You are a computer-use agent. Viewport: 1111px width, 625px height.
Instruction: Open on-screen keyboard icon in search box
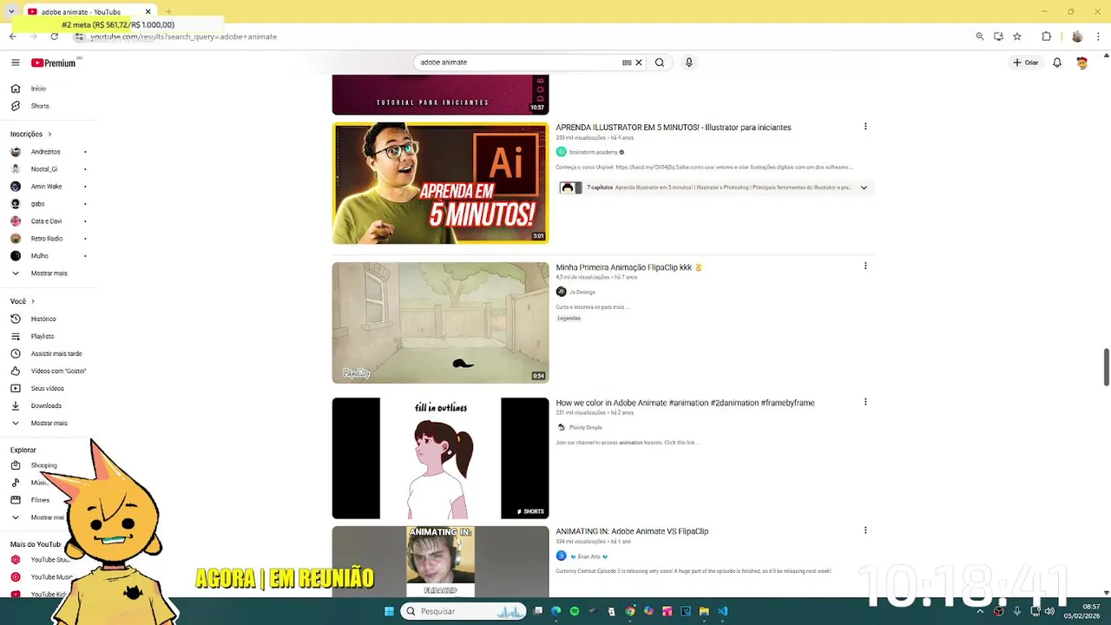click(627, 62)
